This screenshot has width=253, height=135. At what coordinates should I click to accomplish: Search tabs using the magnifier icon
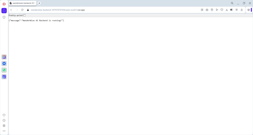point(232,3)
